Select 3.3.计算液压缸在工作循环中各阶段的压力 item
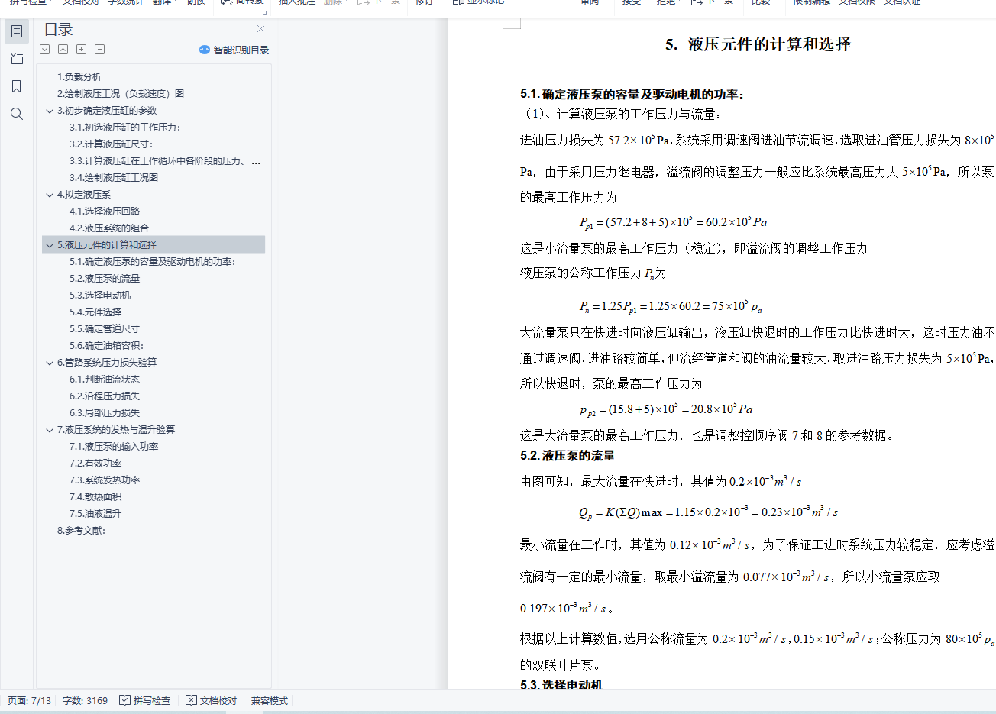Screen dimensions: 996x714 tap(165, 161)
